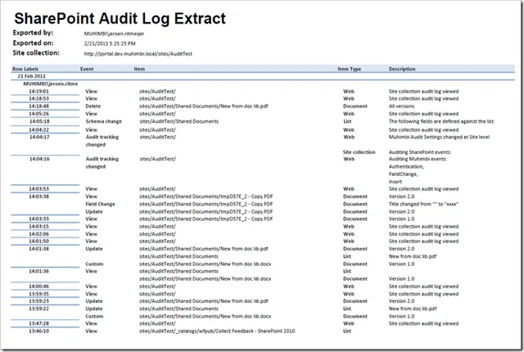Click the Event column header
524x352 pixels.
(x=87, y=69)
